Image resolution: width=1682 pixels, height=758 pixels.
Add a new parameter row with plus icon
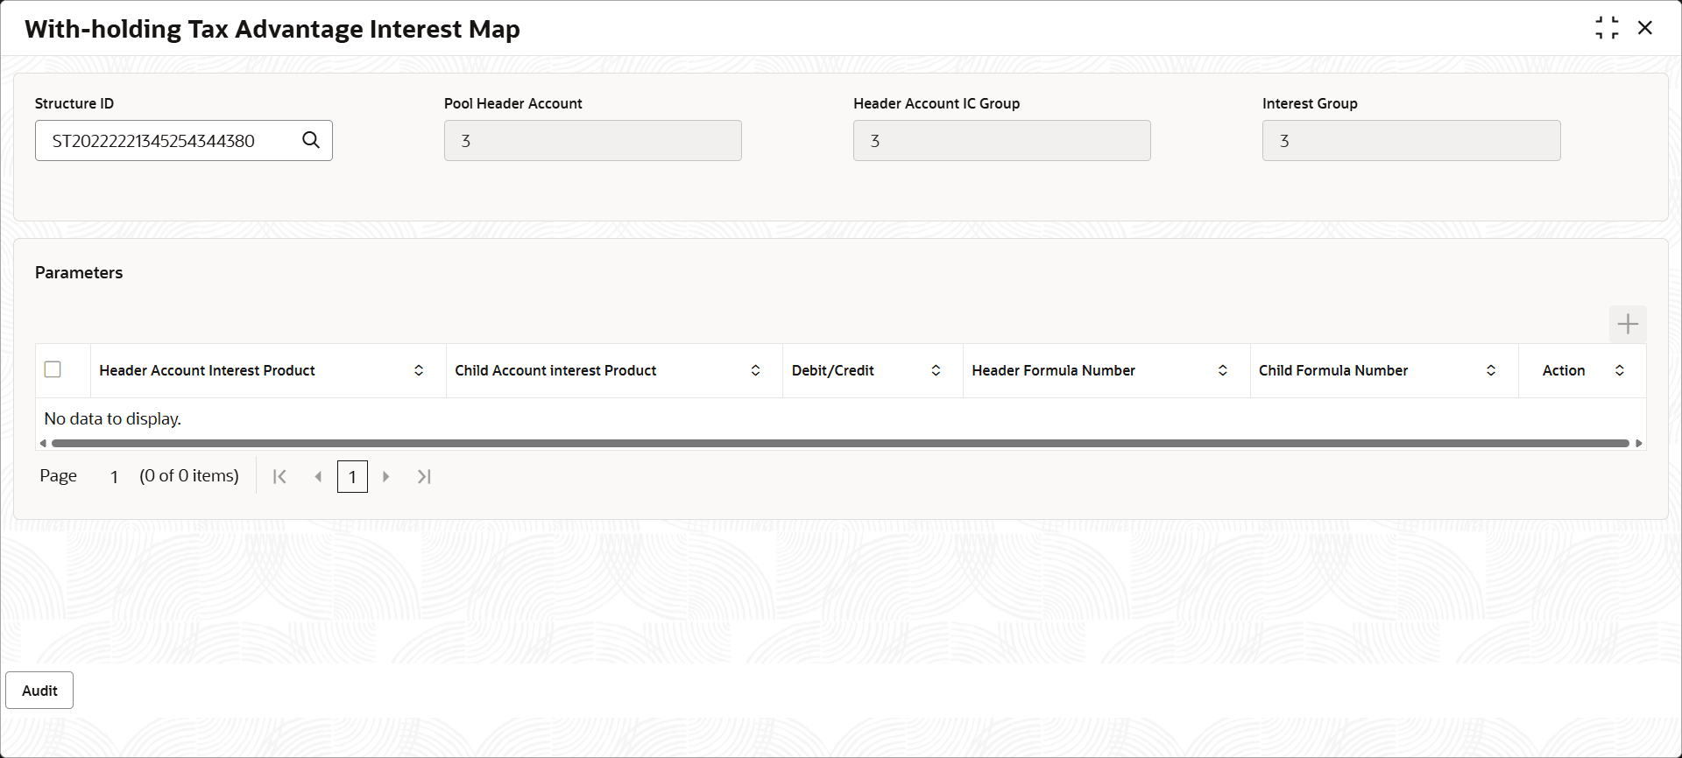[1628, 324]
